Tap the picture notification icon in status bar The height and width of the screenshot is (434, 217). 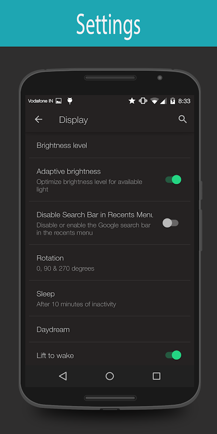(x=59, y=101)
